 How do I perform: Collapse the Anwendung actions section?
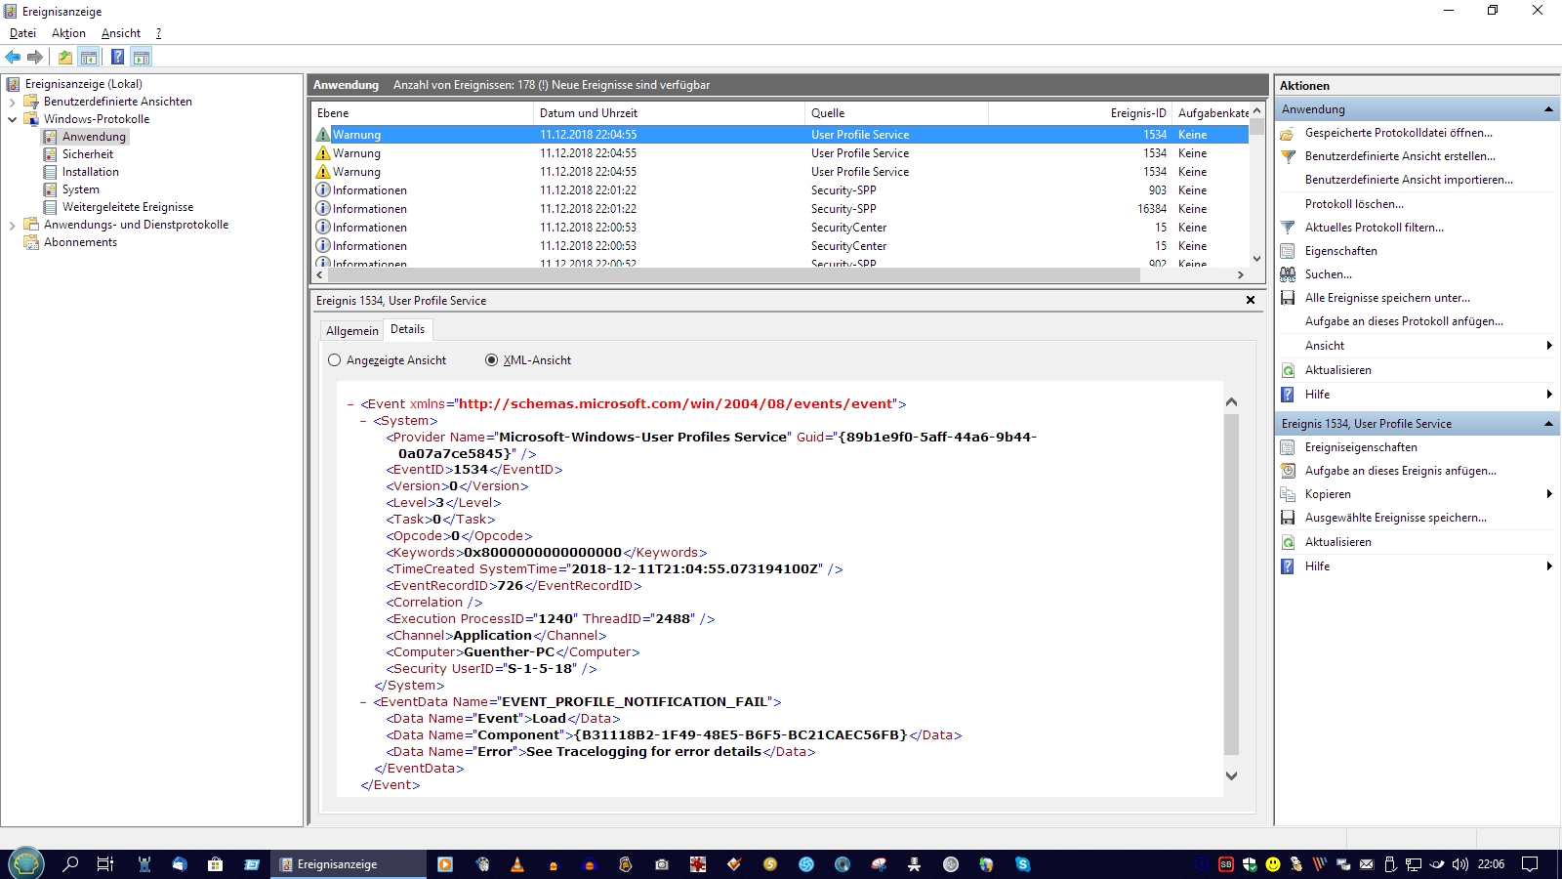(x=1548, y=109)
